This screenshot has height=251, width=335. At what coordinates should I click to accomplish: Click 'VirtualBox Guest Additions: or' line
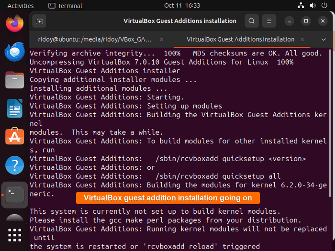click(92, 167)
